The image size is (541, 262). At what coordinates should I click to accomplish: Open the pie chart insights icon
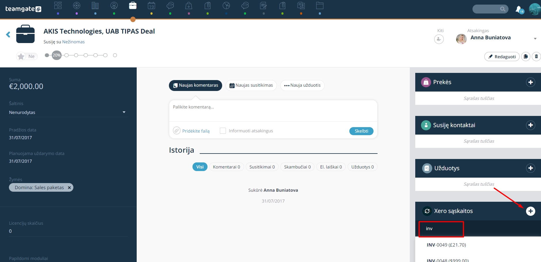pos(226,5)
